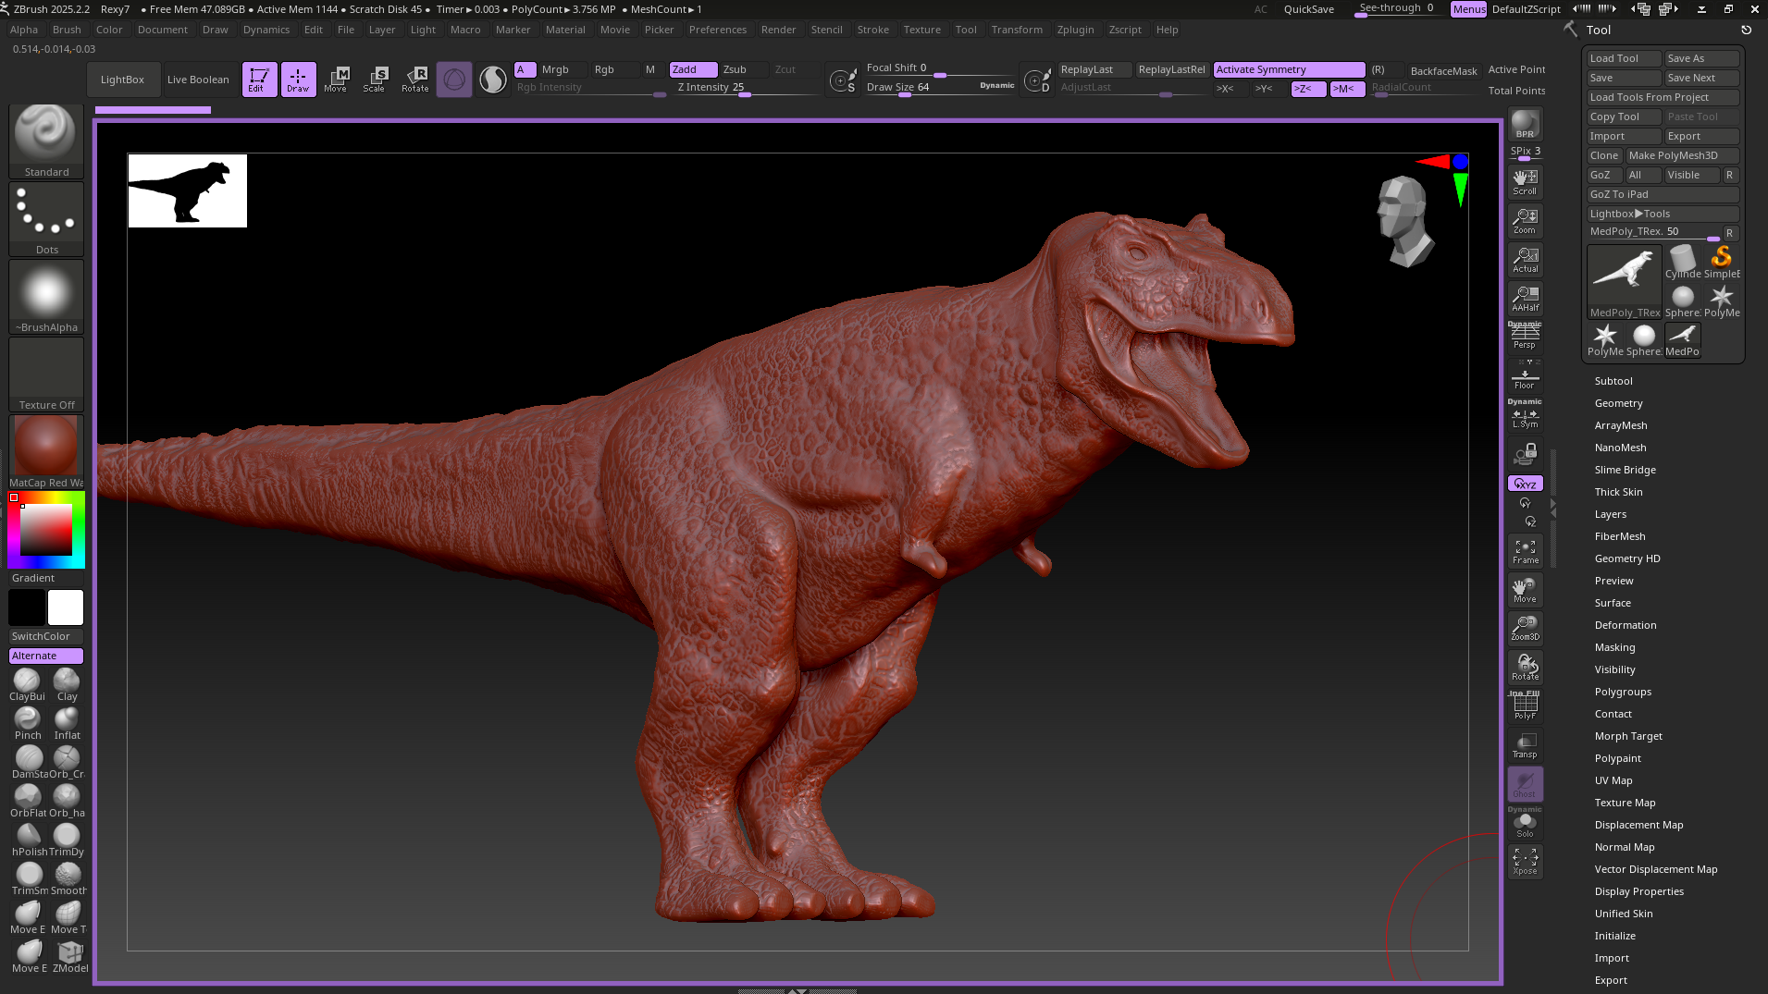Click the SwitchColor button
Image resolution: width=1768 pixels, height=994 pixels.
pos(46,636)
